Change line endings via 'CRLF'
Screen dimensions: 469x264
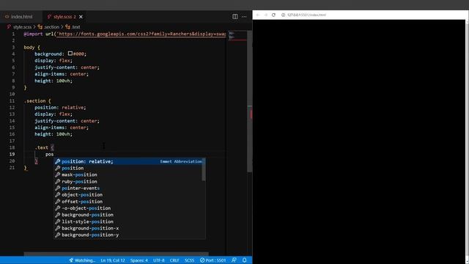tap(174, 260)
